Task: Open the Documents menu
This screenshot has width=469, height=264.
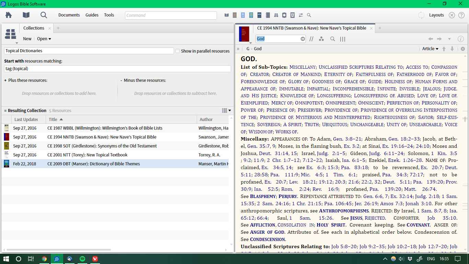Action: point(69,15)
